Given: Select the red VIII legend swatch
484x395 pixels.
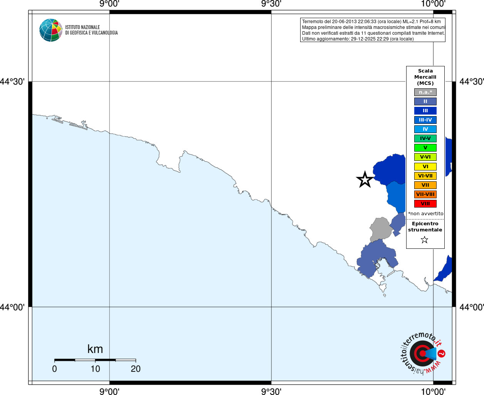Looking at the screenshot, I should pos(425,204).
